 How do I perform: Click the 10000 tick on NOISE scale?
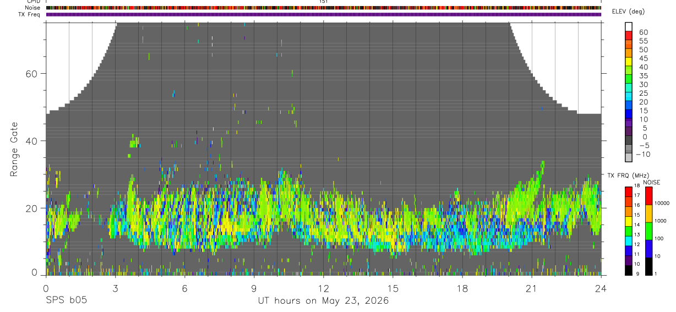tap(661, 203)
